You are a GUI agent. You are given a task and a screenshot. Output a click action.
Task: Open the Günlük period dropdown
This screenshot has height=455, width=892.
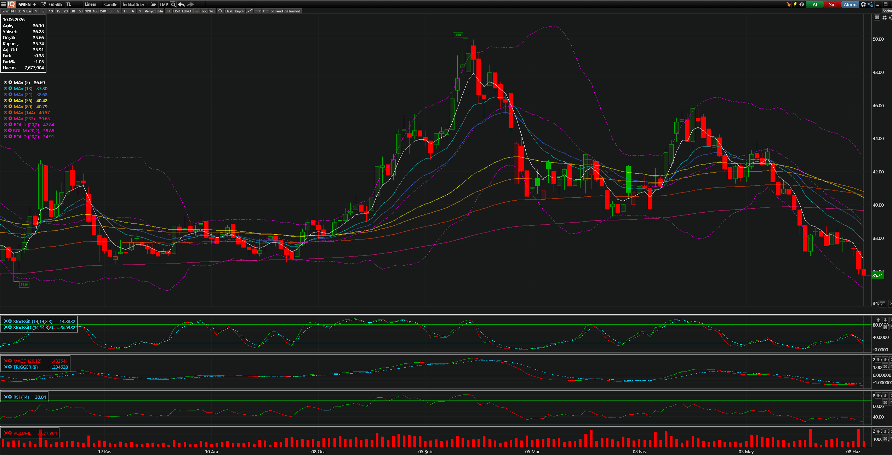[56, 4]
